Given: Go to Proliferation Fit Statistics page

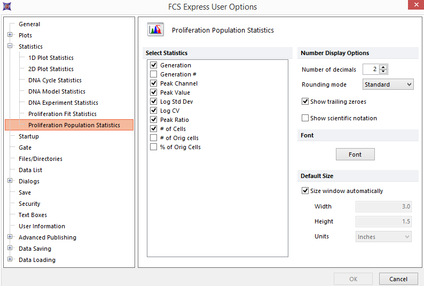Looking at the screenshot, I should pyautogui.click(x=62, y=114).
